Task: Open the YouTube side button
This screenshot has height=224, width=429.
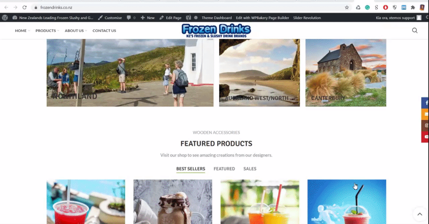Action: coord(425,137)
